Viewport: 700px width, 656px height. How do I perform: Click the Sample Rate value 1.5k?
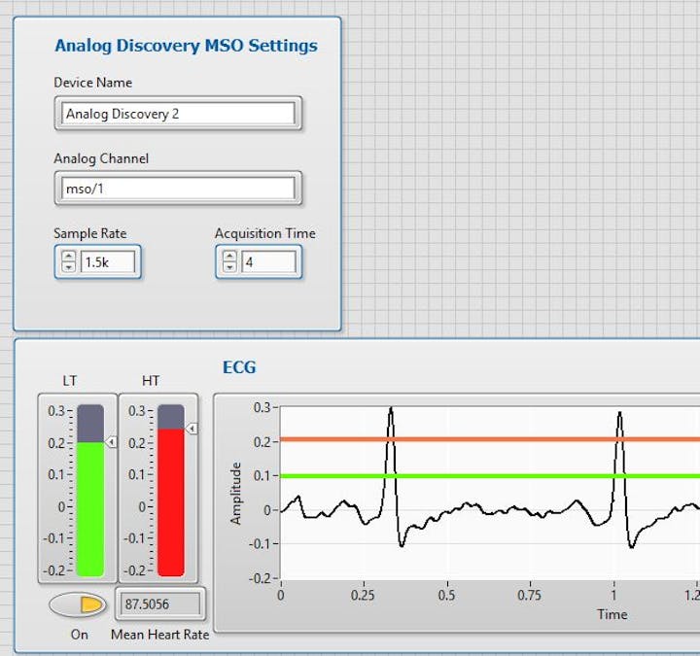[x=108, y=262]
